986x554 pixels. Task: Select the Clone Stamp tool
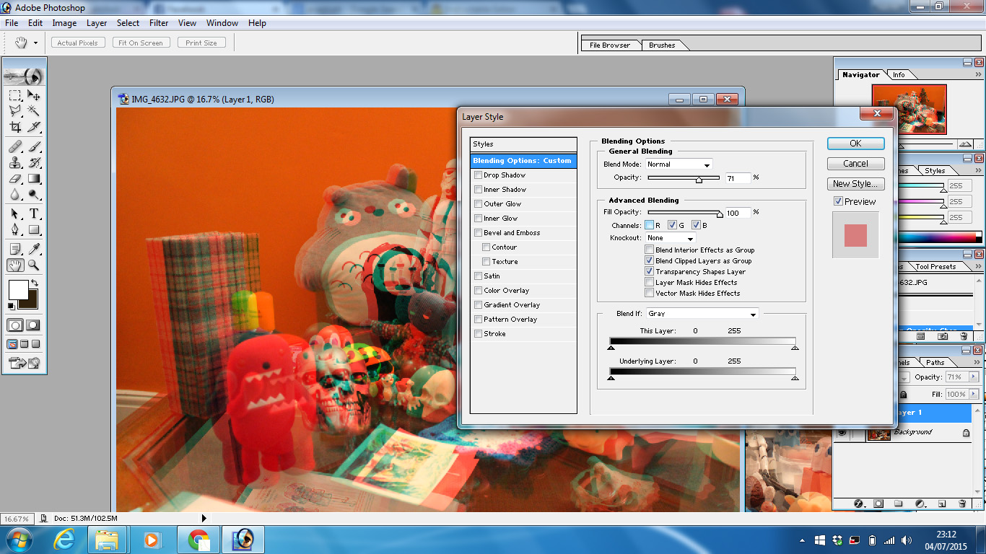[15, 163]
